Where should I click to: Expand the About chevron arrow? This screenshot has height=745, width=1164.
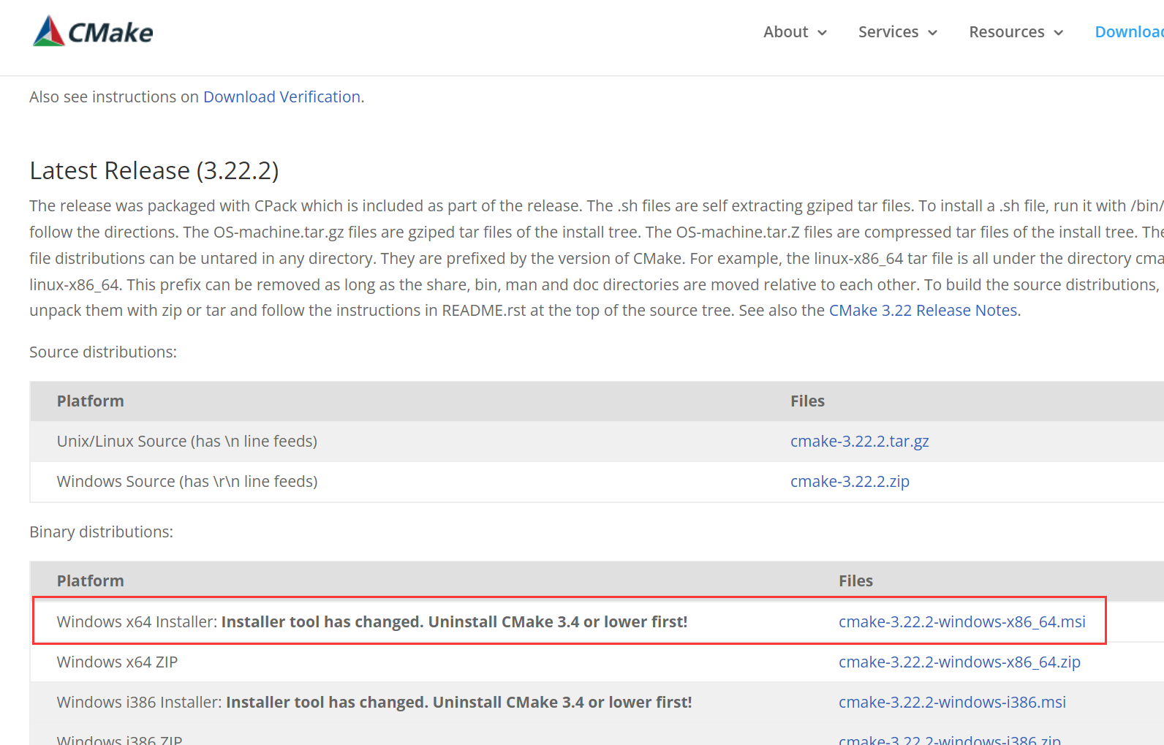tap(822, 33)
